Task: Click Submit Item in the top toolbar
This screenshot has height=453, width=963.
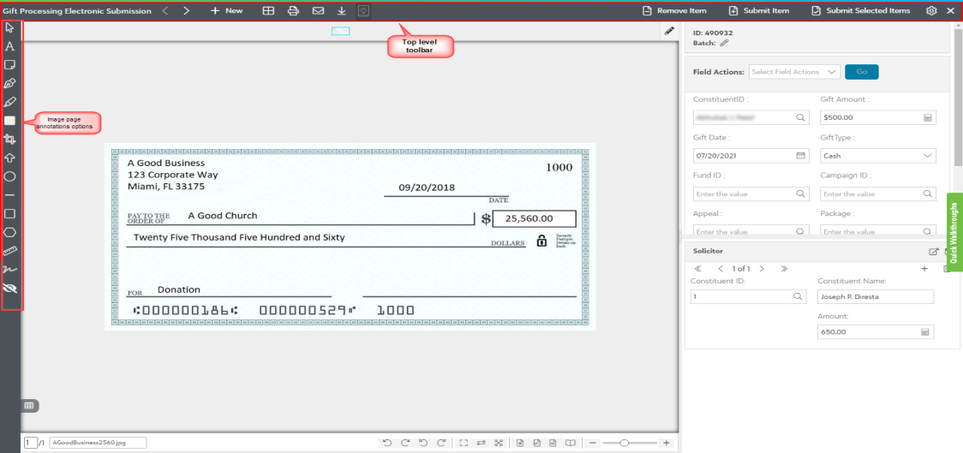Action: tap(759, 11)
